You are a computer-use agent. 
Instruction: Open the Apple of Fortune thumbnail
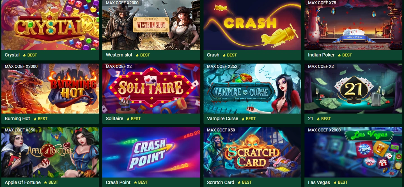pyautogui.click(x=50, y=152)
